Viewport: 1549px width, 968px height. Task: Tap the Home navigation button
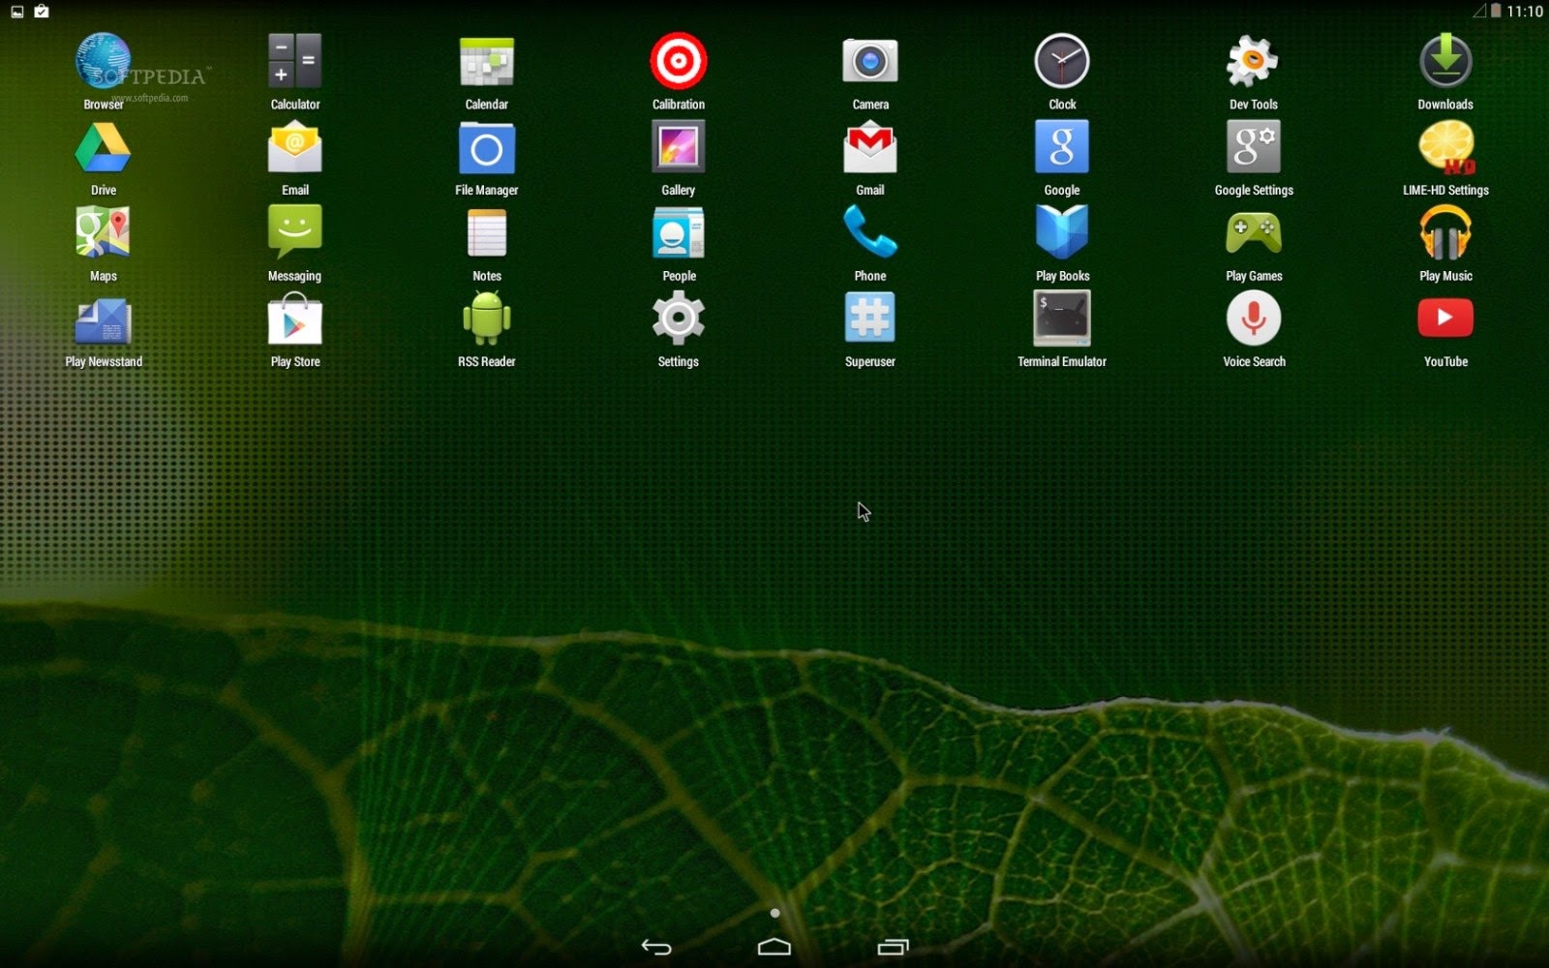(x=774, y=946)
